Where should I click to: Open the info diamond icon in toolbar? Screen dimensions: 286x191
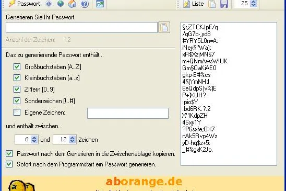[49, 4]
